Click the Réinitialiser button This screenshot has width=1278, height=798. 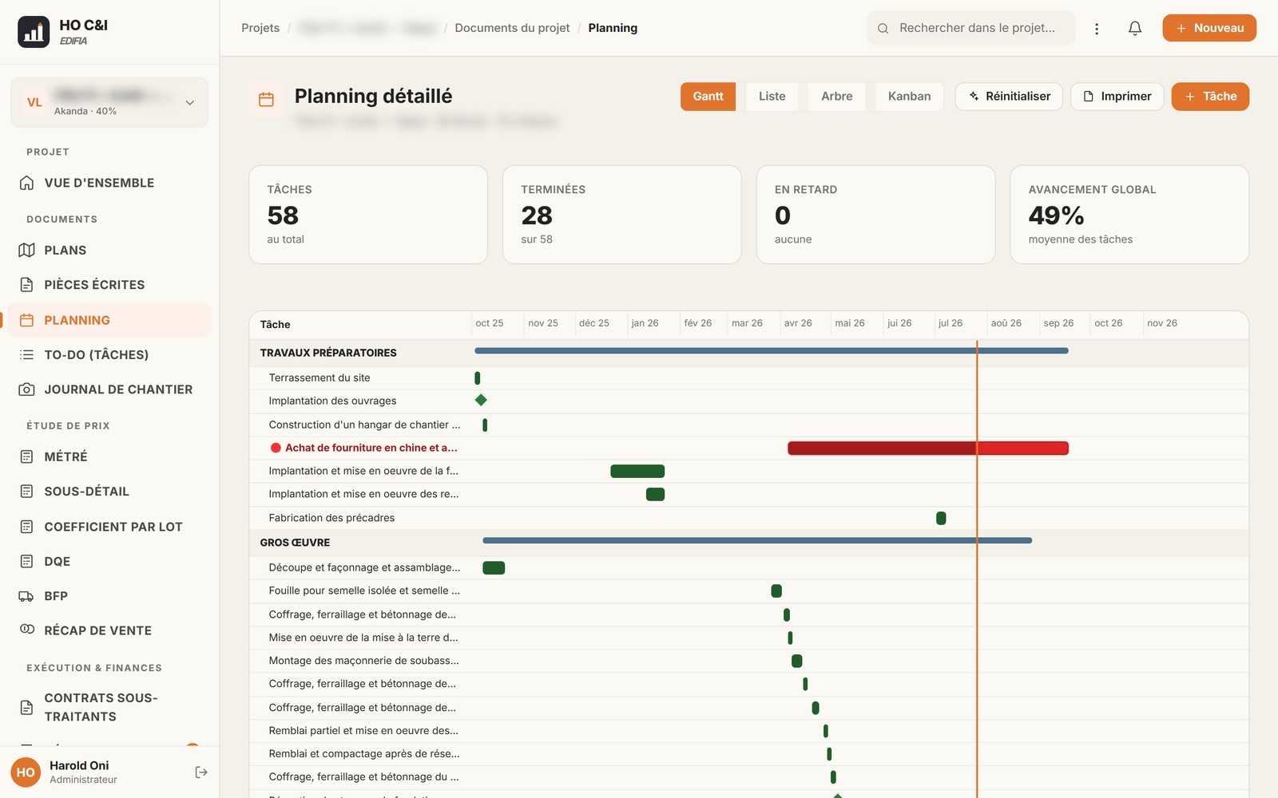[1009, 97]
